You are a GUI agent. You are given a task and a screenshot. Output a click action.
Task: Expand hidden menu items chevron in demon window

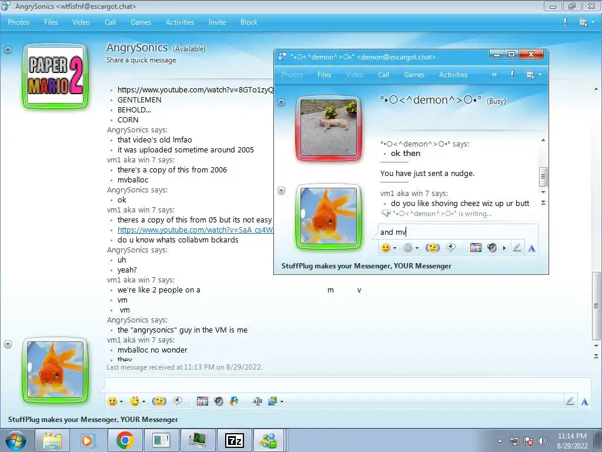[494, 75]
